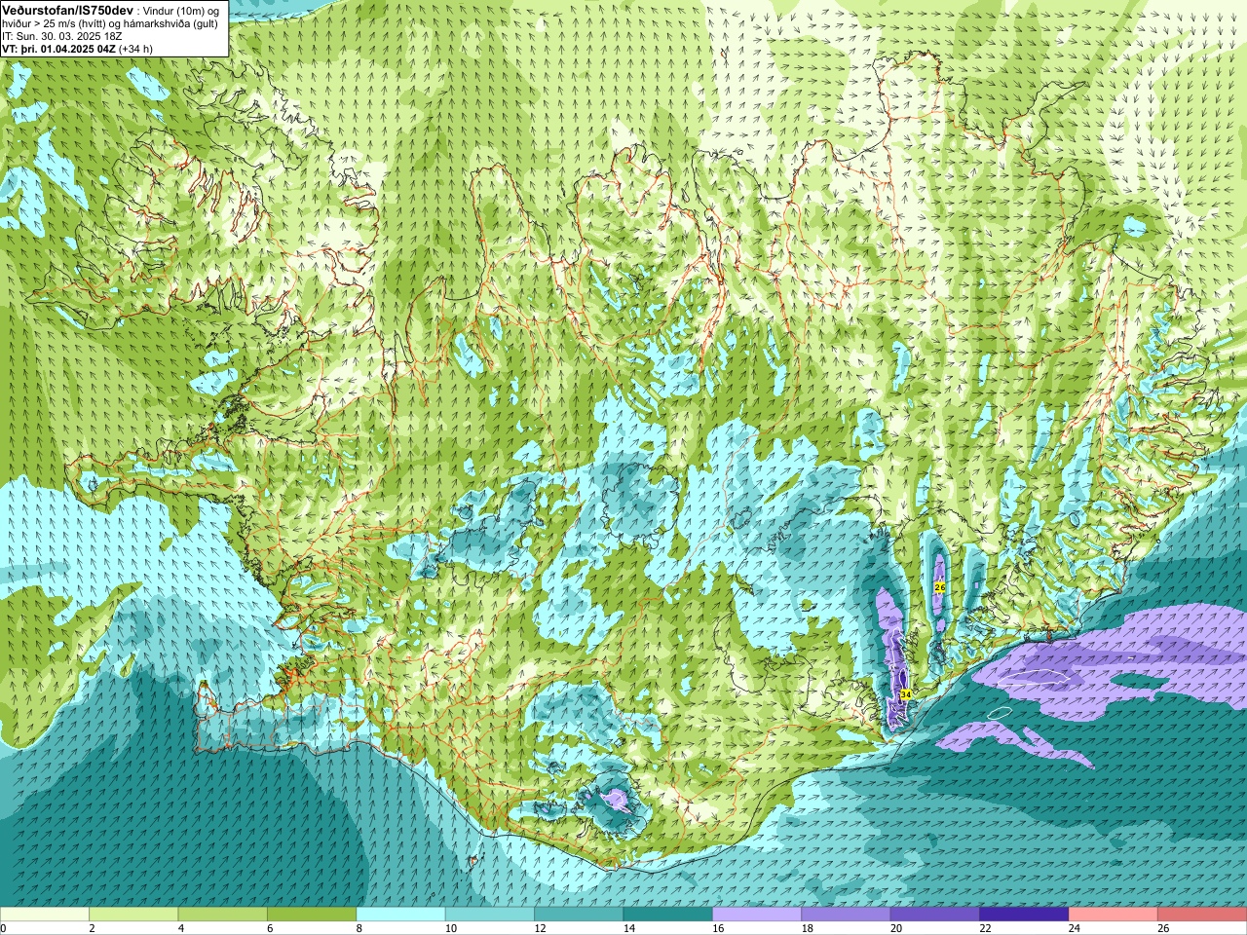This screenshot has height=935, width=1247.
Task: Click the salmon legend swatch above 26 m/s
Action: click(1202, 915)
